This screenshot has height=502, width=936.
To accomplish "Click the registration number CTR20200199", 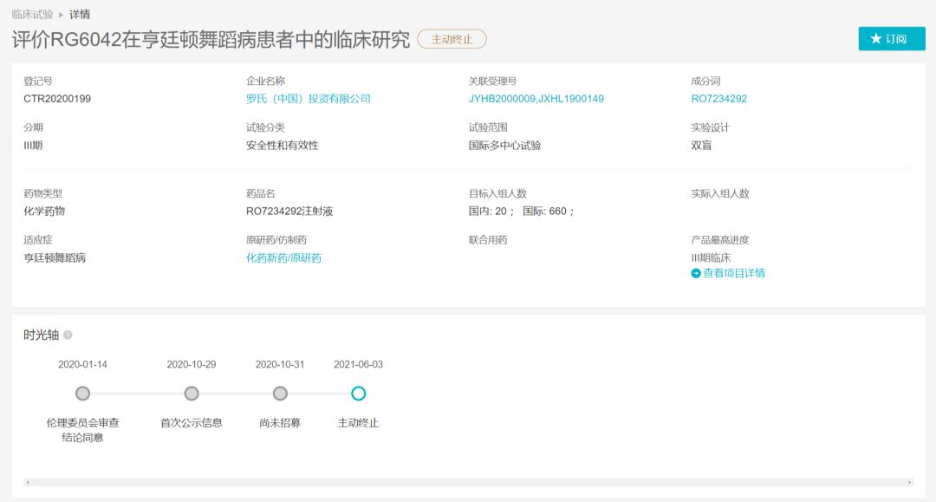I will 57,99.
